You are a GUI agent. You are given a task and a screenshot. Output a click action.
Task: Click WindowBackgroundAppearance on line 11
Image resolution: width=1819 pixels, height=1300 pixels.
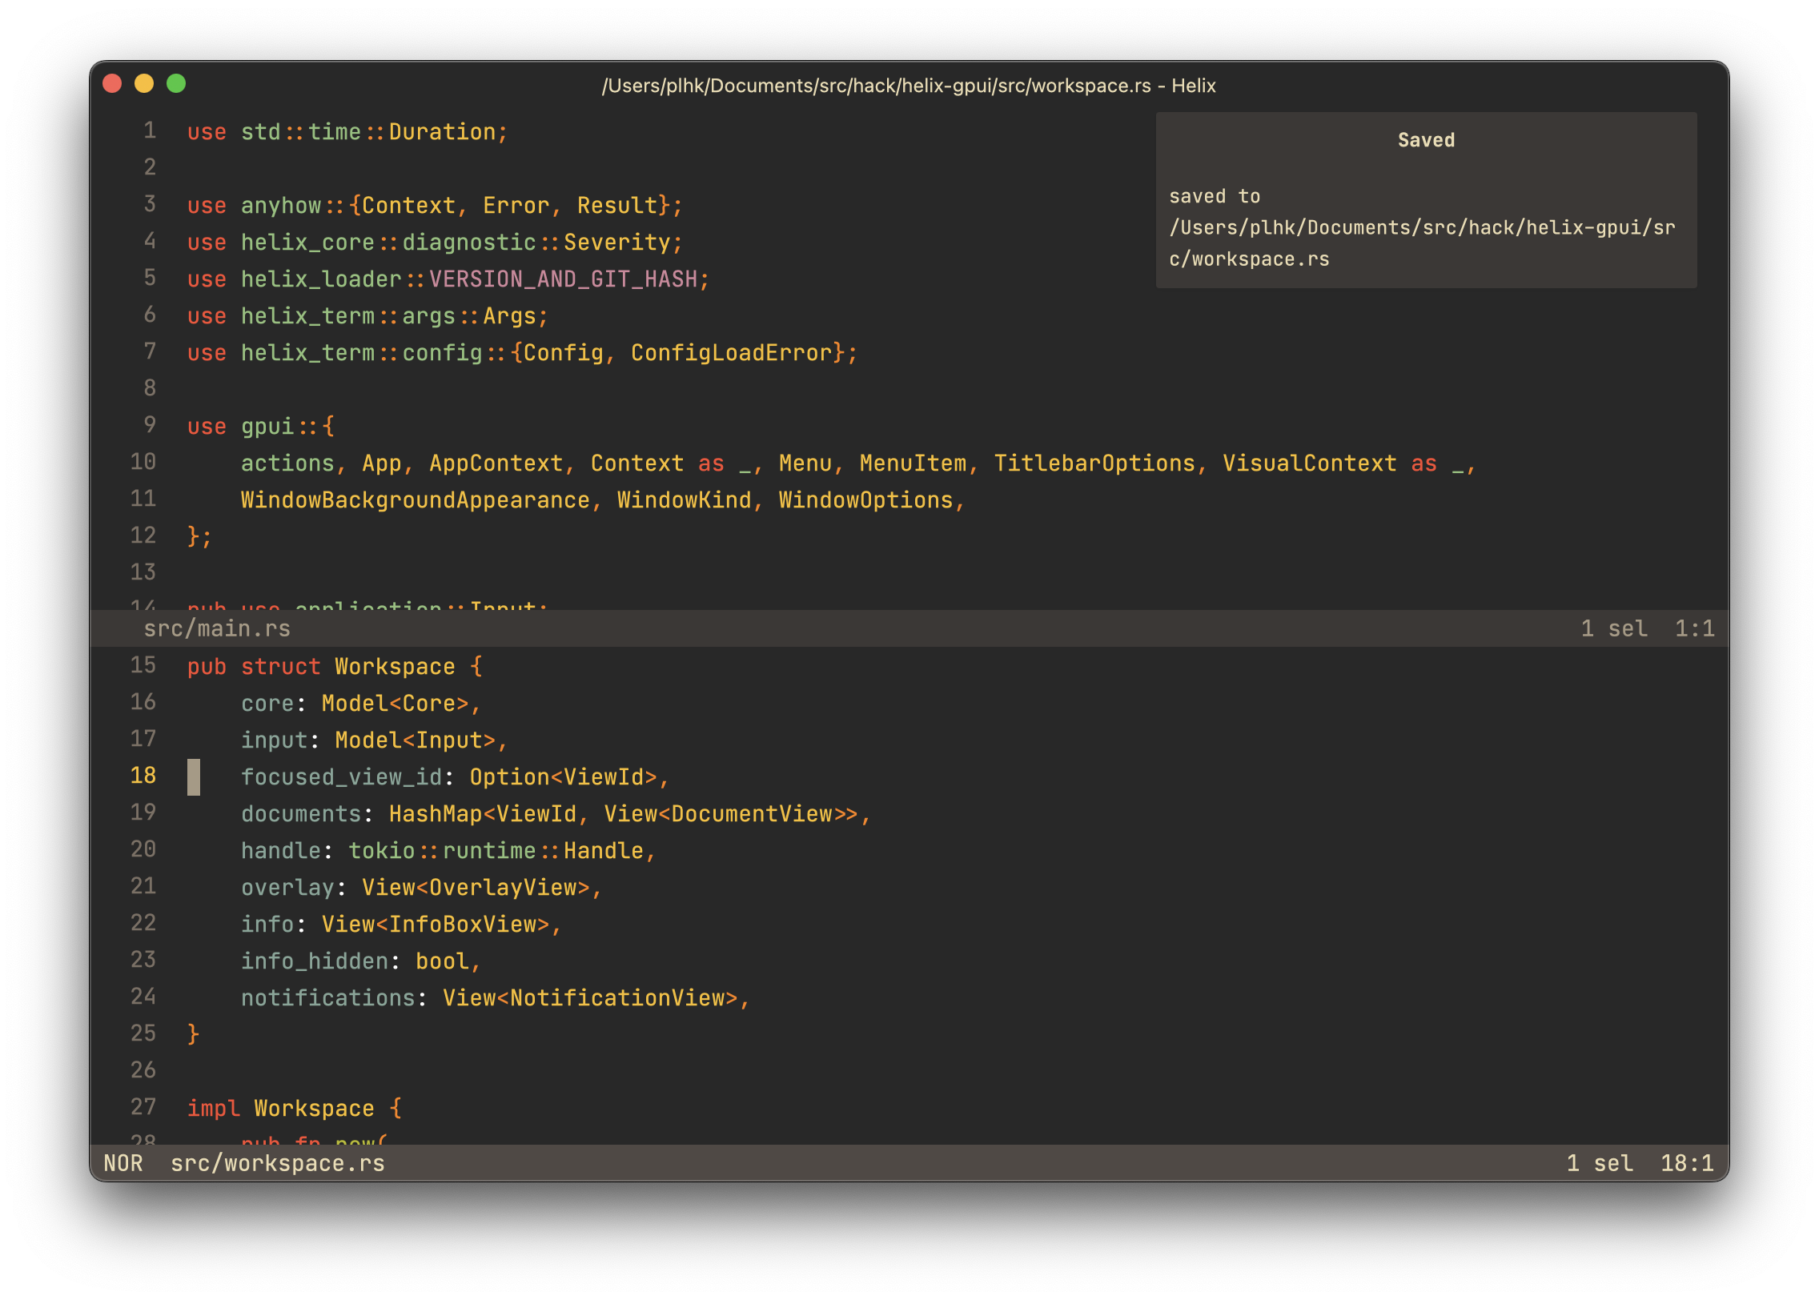416,500
